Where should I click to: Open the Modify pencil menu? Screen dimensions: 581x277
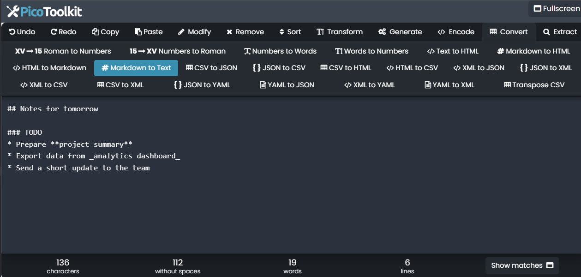click(x=194, y=32)
